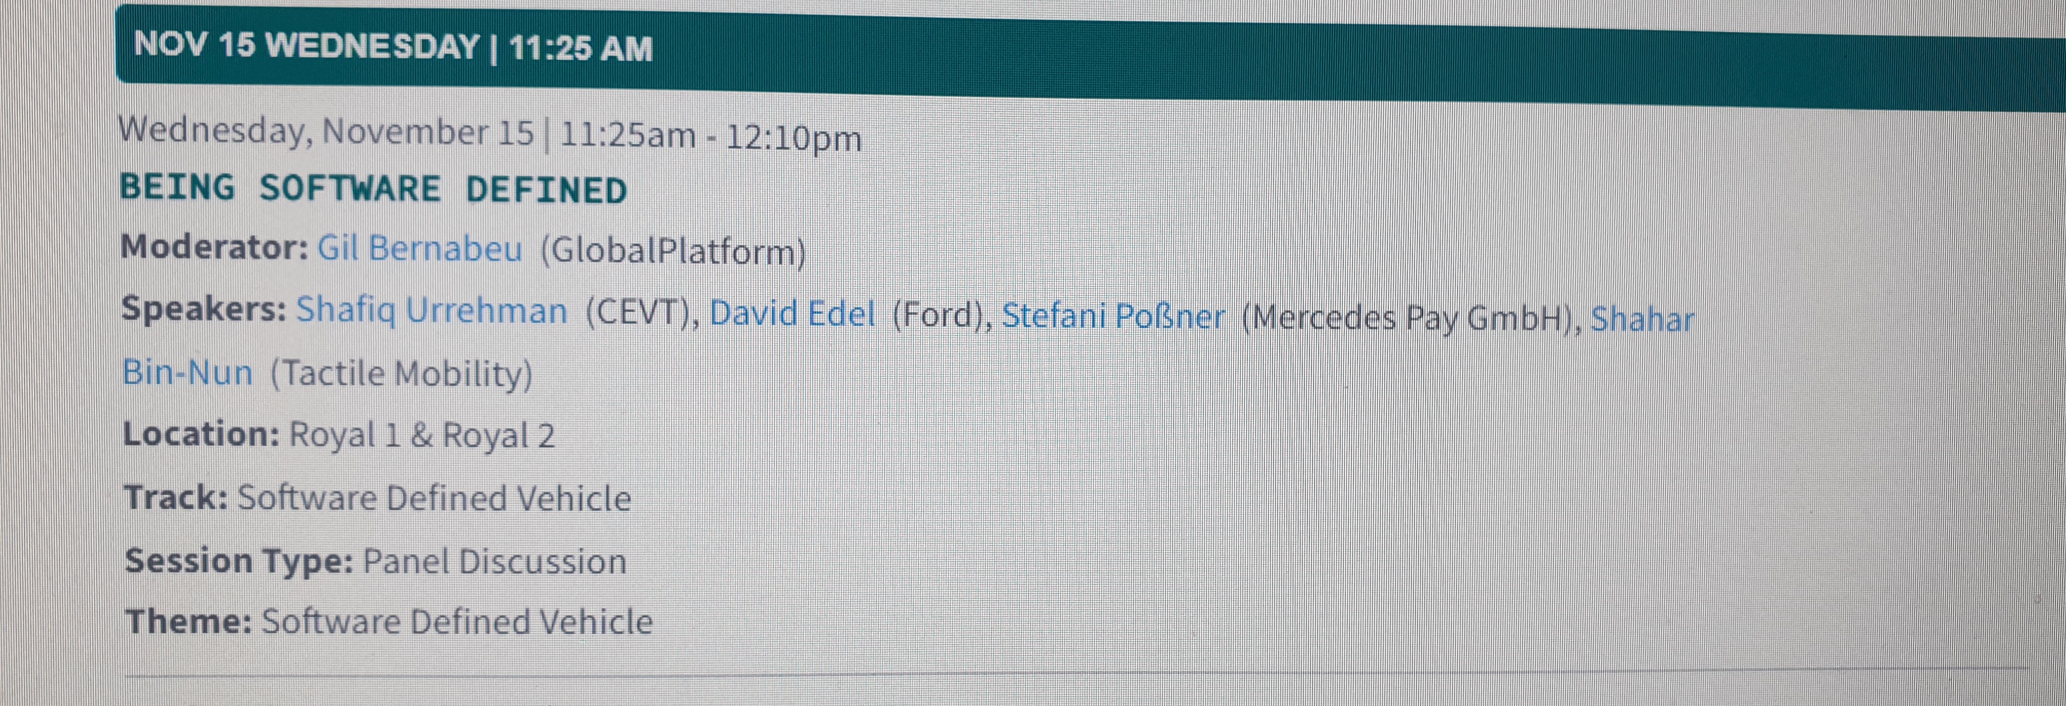Click the Panel Discussion session type

pyautogui.click(x=495, y=561)
